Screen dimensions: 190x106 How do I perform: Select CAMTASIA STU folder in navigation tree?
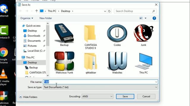[36, 73]
